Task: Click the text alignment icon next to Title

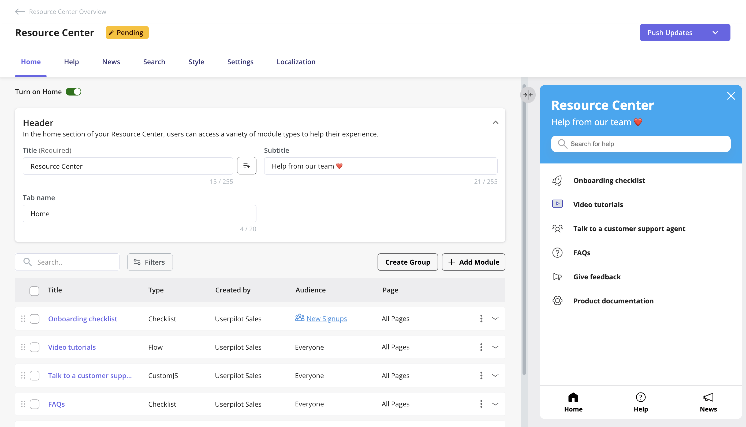Action: click(247, 166)
